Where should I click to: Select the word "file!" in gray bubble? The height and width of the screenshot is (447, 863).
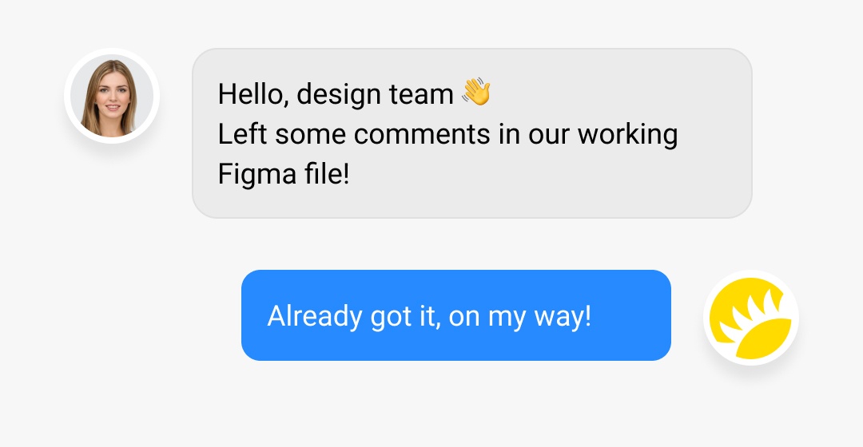pyautogui.click(x=327, y=174)
